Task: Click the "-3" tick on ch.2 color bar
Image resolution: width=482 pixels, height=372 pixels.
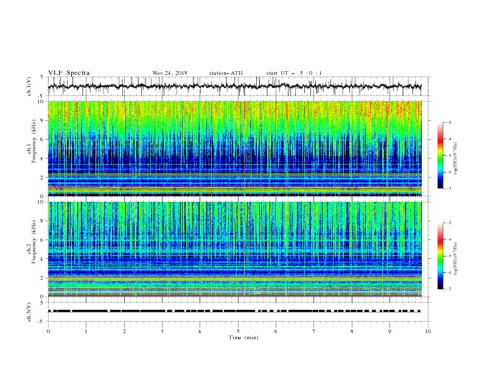Action: coord(449,223)
